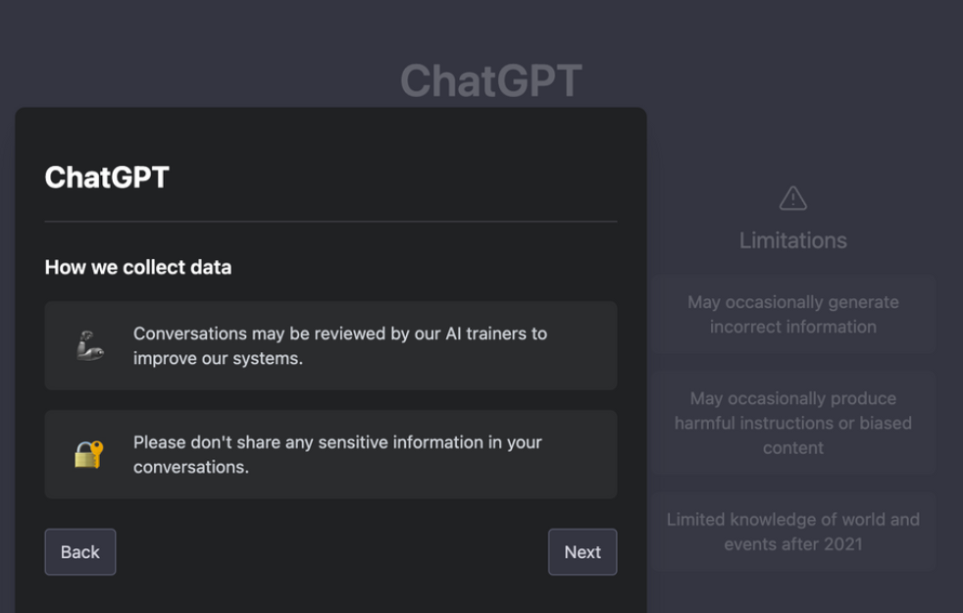This screenshot has width=963, height=613.
Task: Click the 'How we collect data' heading
Action: click(138, 267)
